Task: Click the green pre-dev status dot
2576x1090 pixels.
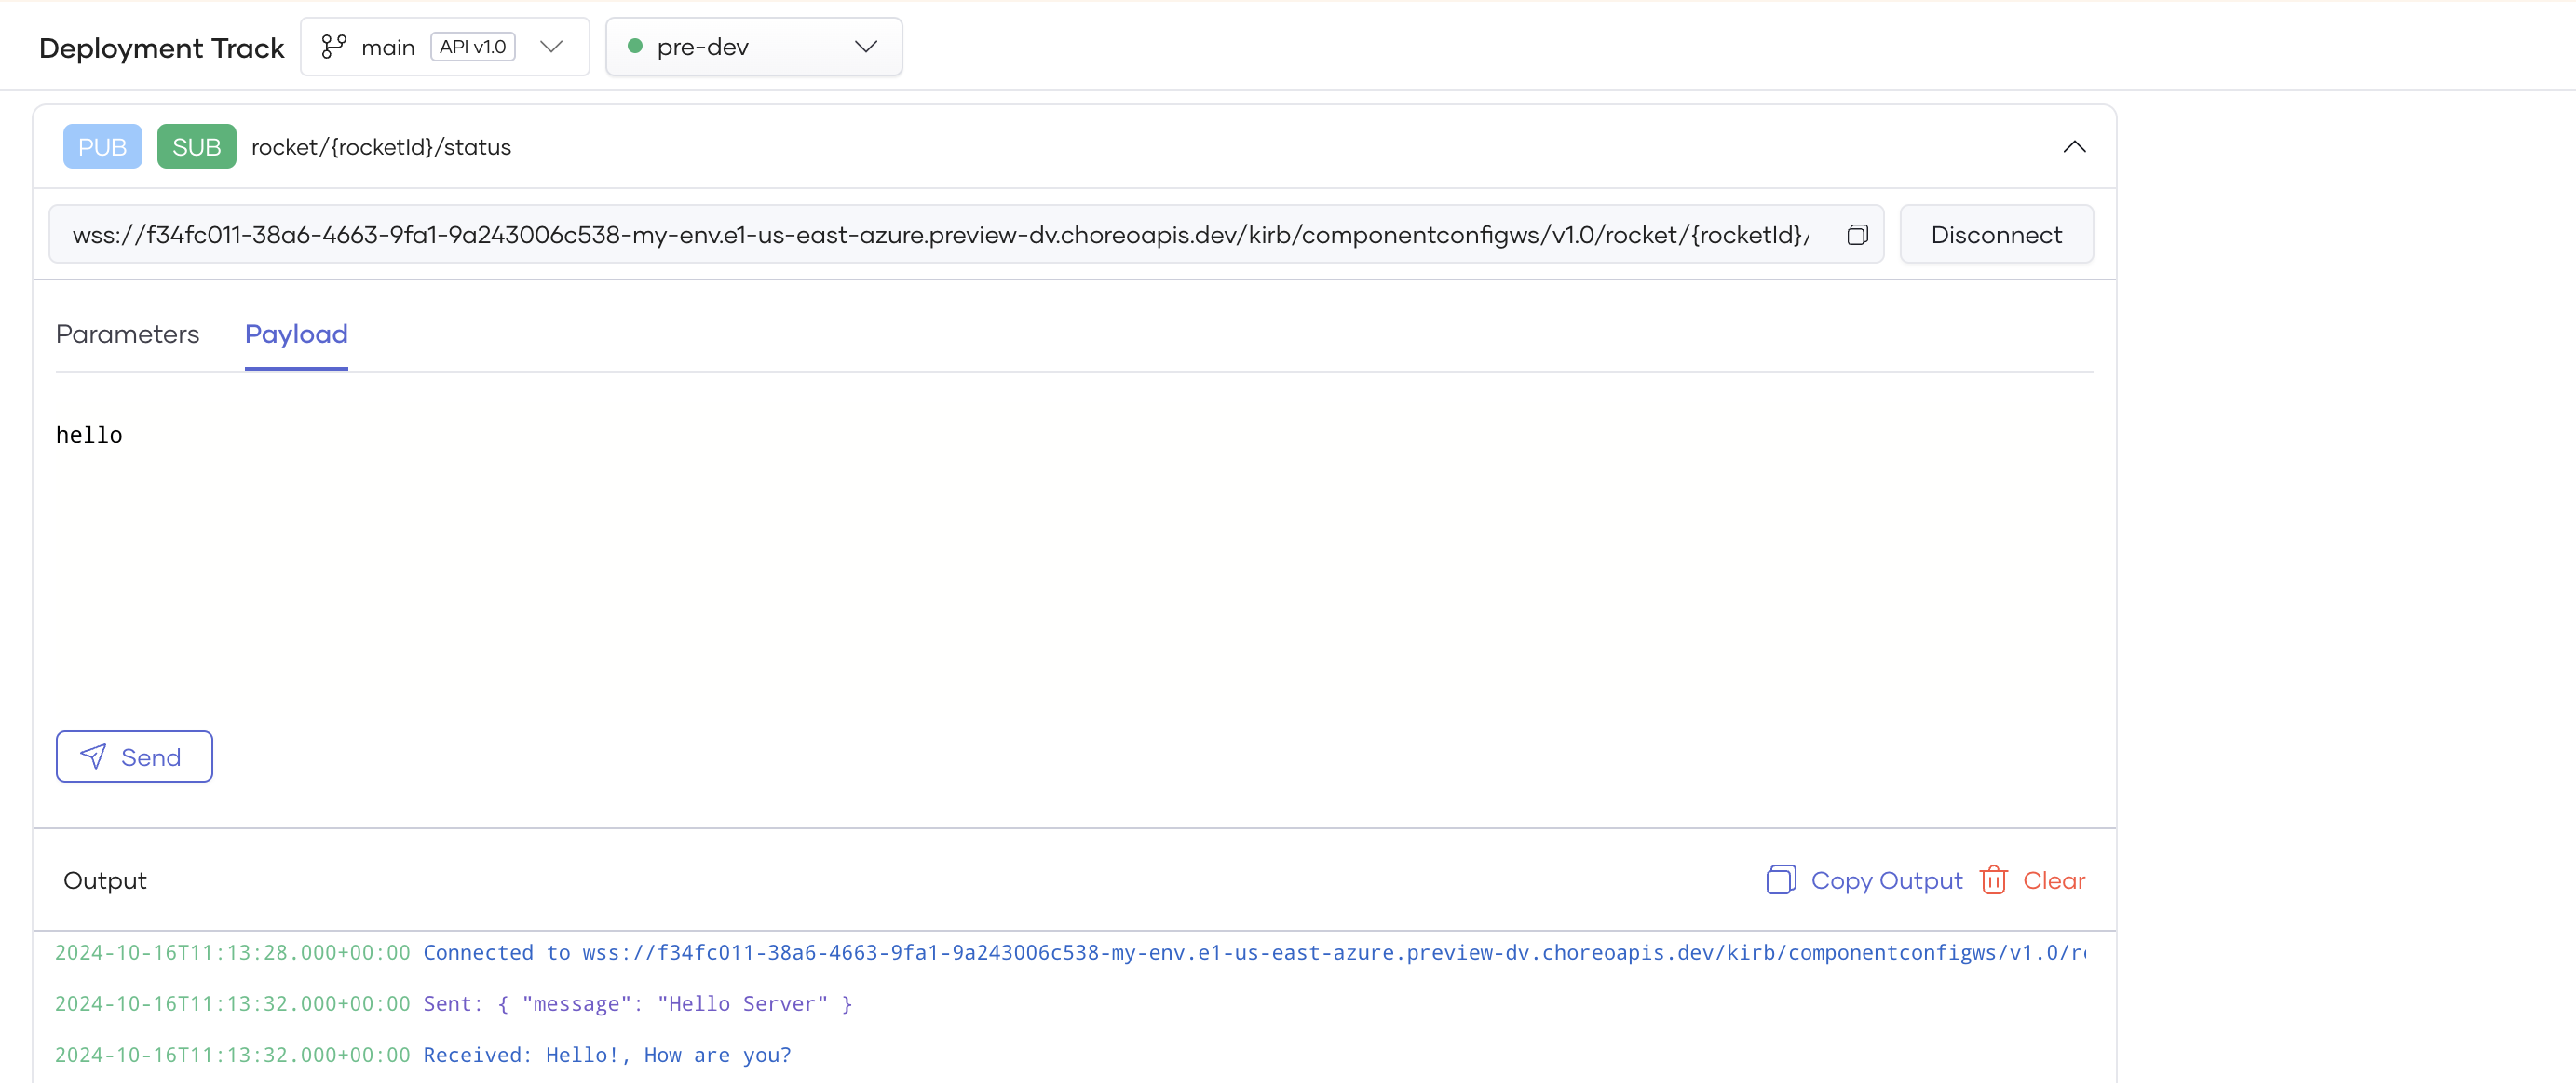Action: (634, 46)
